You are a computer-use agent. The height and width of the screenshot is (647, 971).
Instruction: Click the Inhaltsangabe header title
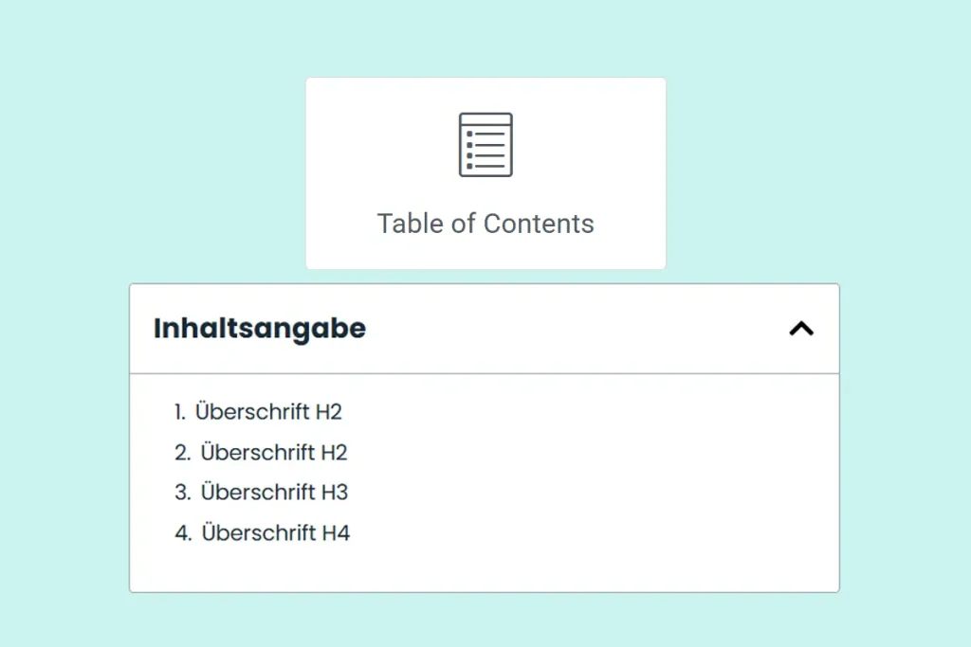pyautogui.click(x=259, y=328)
